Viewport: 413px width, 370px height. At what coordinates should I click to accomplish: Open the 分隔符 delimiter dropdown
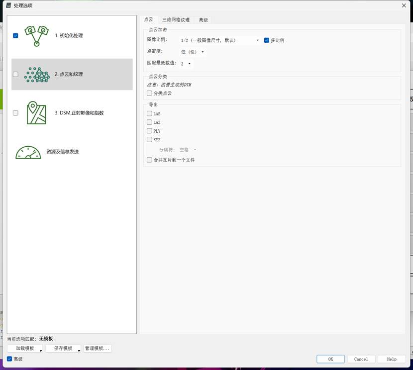pos(188,150)
